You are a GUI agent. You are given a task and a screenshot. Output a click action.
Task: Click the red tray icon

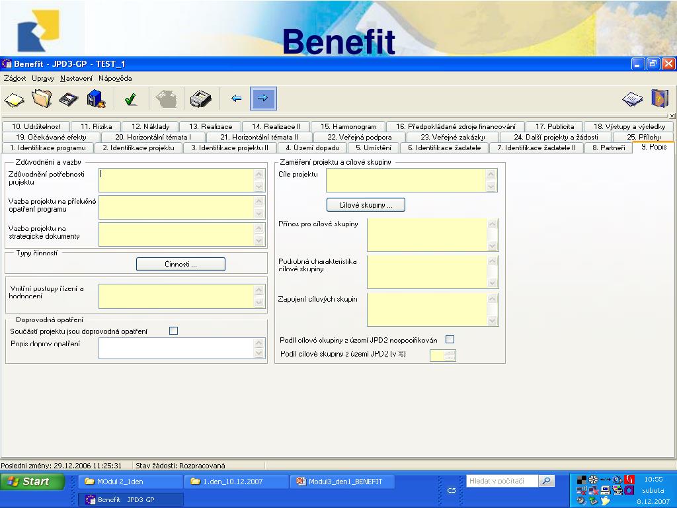(629, 480)
